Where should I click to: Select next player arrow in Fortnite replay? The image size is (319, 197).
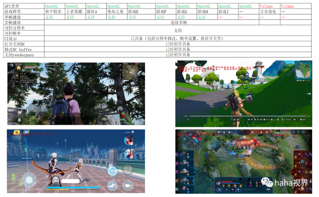294,120
